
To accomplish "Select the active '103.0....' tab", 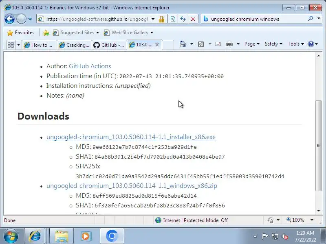I will (x=141, y=45).
